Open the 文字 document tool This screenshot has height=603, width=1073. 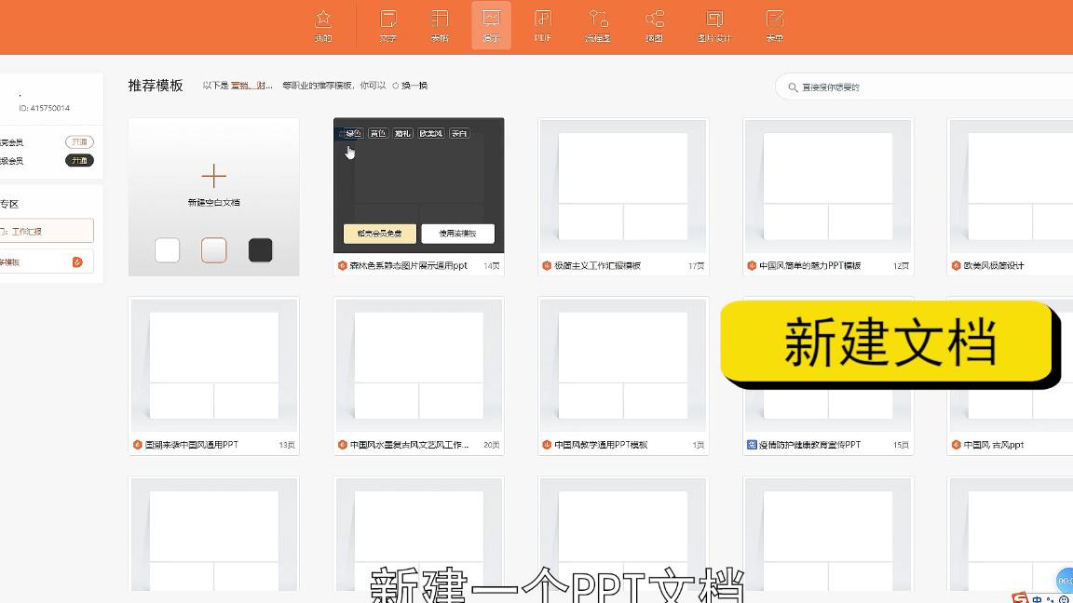387,25
